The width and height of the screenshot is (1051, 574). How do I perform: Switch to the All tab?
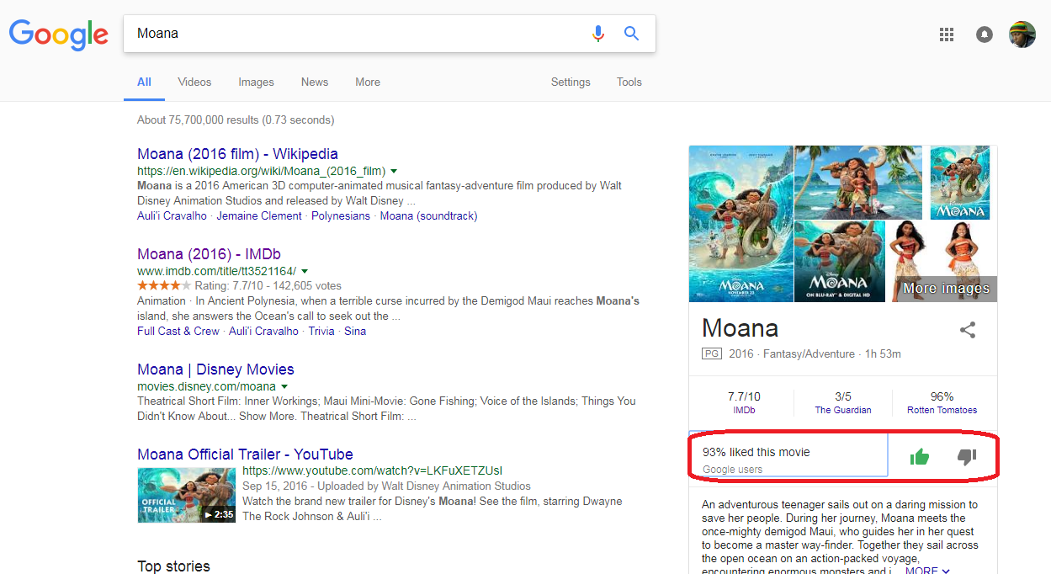144,82
